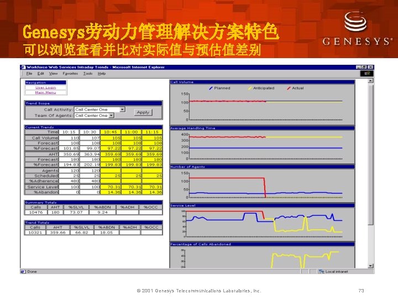Open the File menu

click(29, 74)
